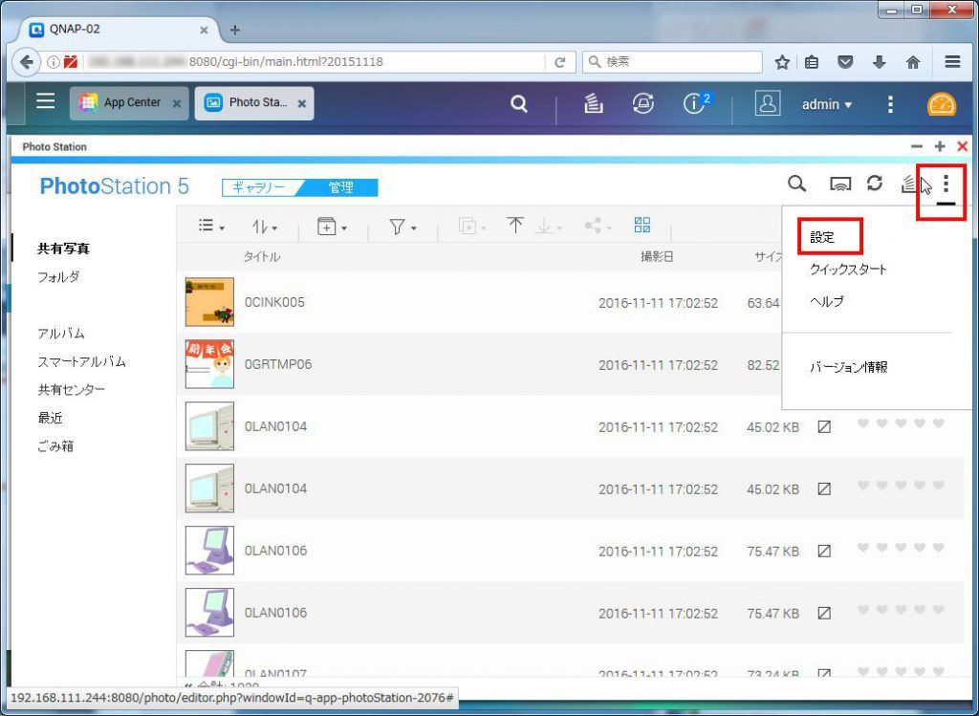Toggle edit box for second 0LAN0104 row
This screenshot has height=716, width=979.
[x=824, y=488]
